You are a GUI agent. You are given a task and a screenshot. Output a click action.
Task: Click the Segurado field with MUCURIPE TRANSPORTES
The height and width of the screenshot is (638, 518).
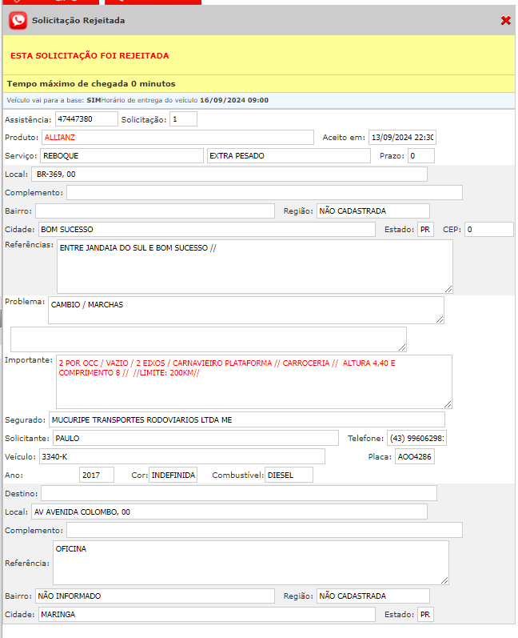pyautogui.click(x=246, y=419)
